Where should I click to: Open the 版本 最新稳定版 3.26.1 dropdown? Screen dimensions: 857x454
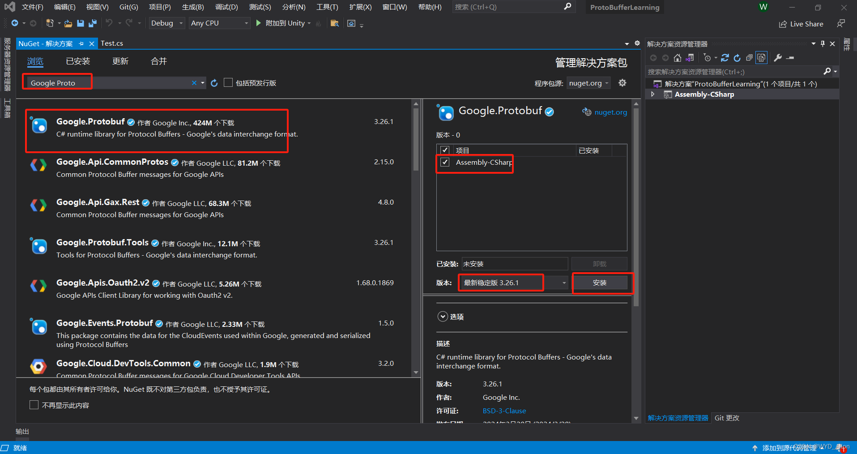click(x=513, y=283)
